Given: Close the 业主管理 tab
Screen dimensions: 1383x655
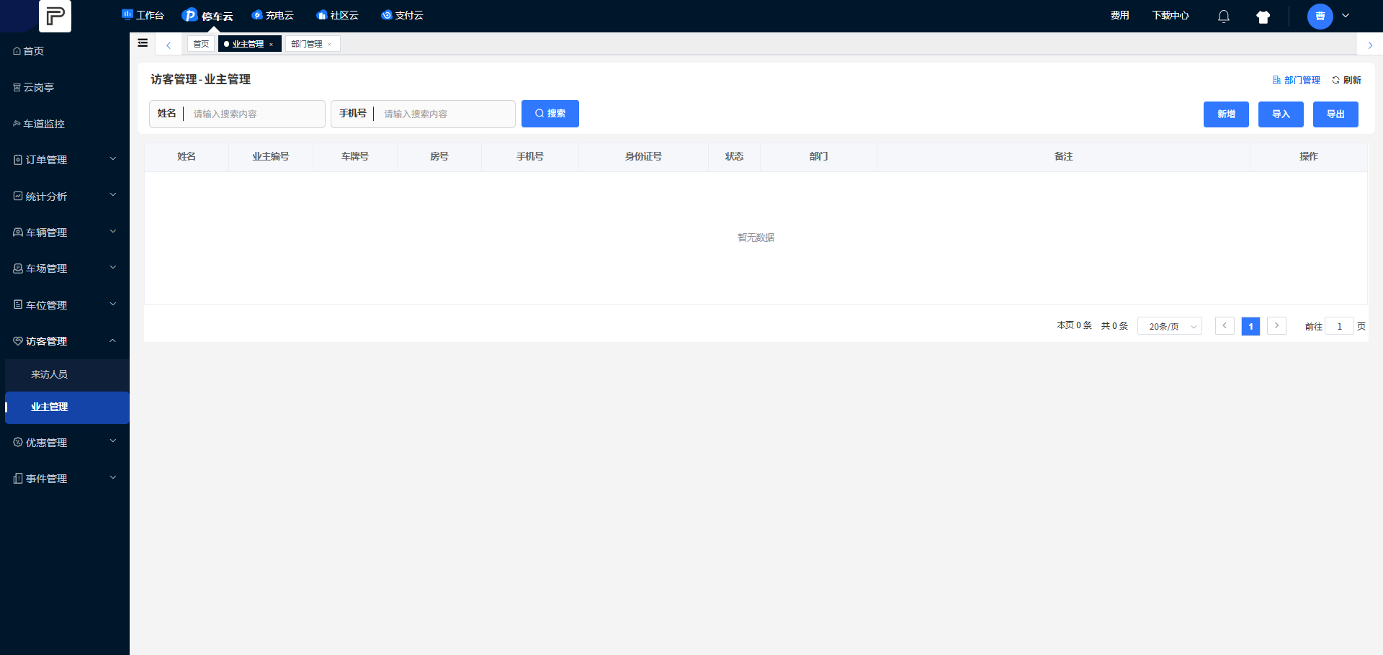Looking at the screenshot, I should coord(271,45).
